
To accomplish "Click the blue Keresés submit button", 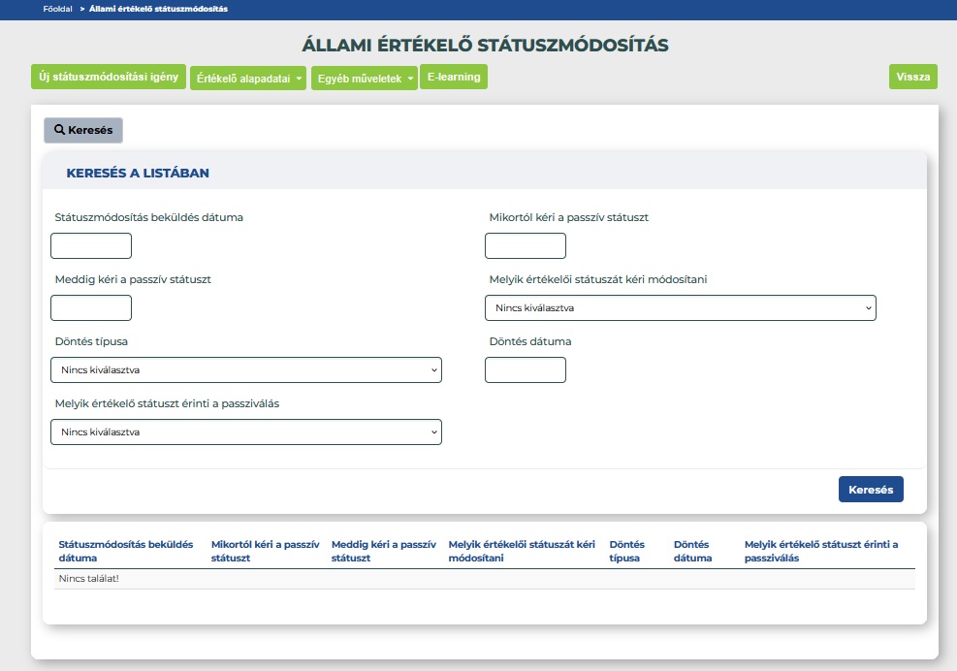I will click(x=871, y=490).
